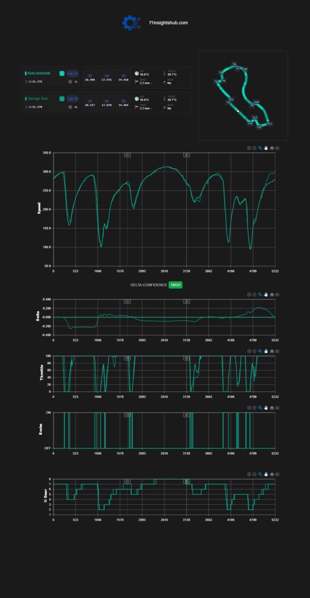Click Antonelli's Lap 13 badge

point(73,73)
